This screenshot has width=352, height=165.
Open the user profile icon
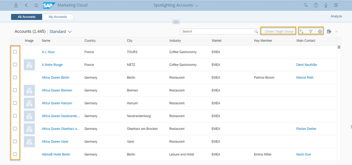tap(16, 5)
